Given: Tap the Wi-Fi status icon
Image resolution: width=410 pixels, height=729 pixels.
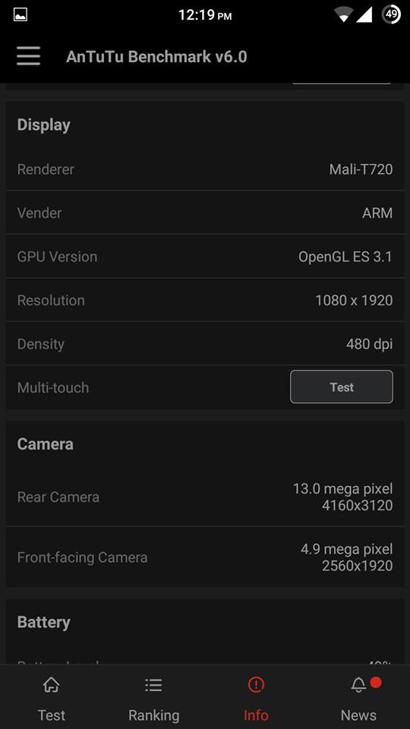Looking at the screenshot, I should [x=343, y=15].
